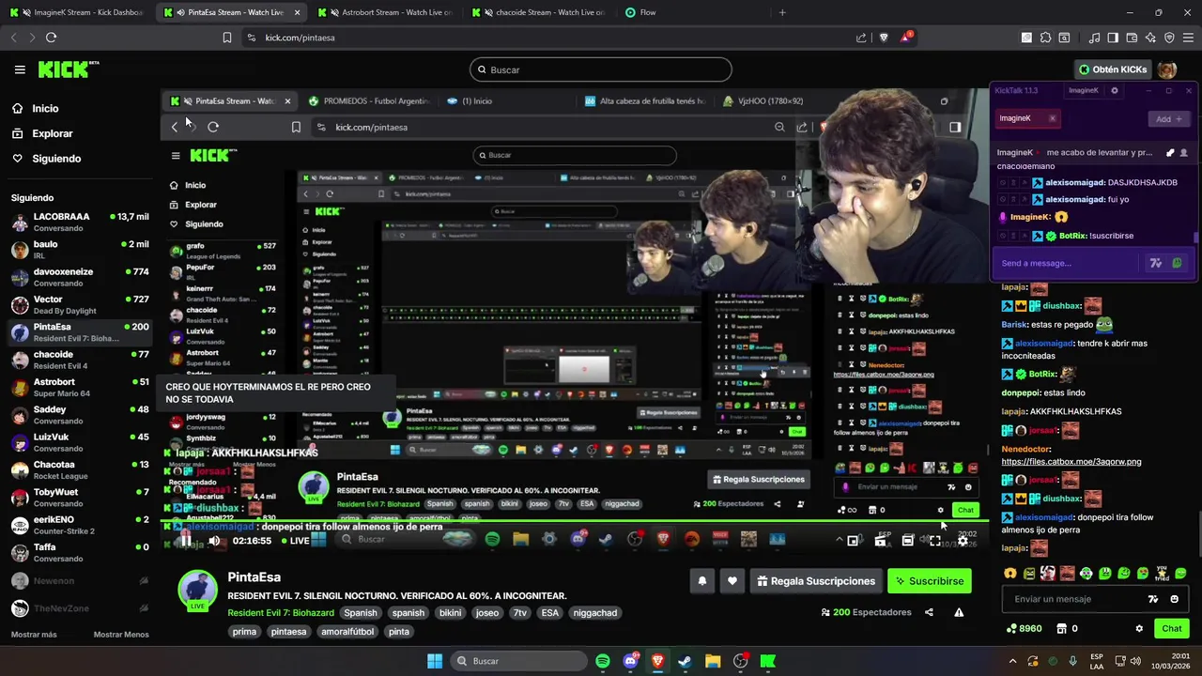This screenshot has width=1202, height=676.
Task: Click the green Chat send button
Action: point(1172,629)
